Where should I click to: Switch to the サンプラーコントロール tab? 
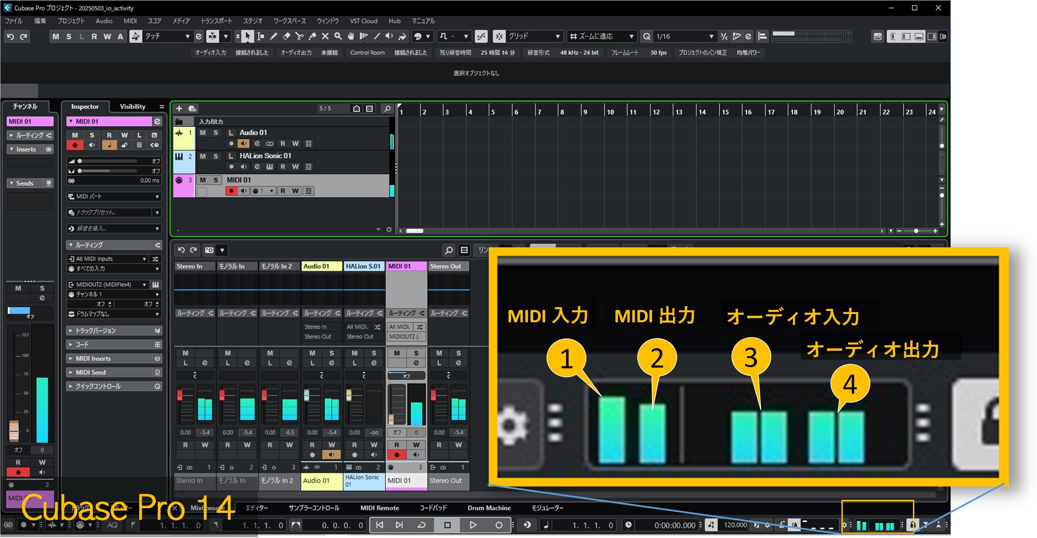pos(314,508)
